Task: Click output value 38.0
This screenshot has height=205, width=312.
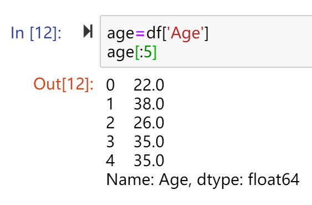Action: [x=149, y=104]
